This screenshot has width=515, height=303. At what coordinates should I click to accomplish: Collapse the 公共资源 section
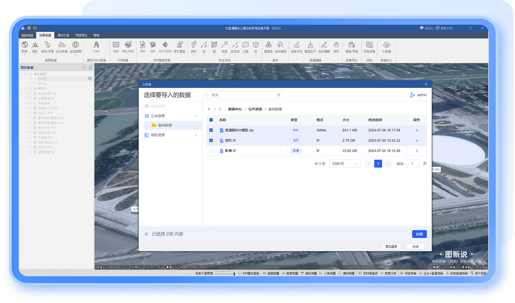(x=196, y=116)
